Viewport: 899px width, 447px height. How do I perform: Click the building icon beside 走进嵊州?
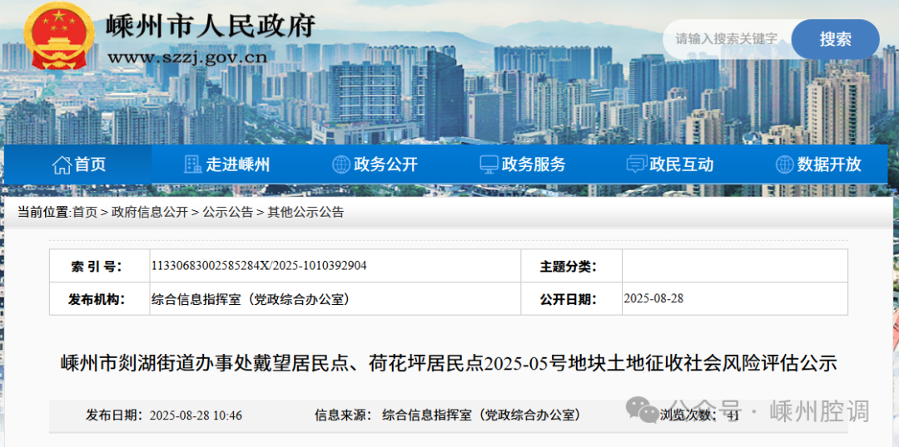click(x=193, y=165)
